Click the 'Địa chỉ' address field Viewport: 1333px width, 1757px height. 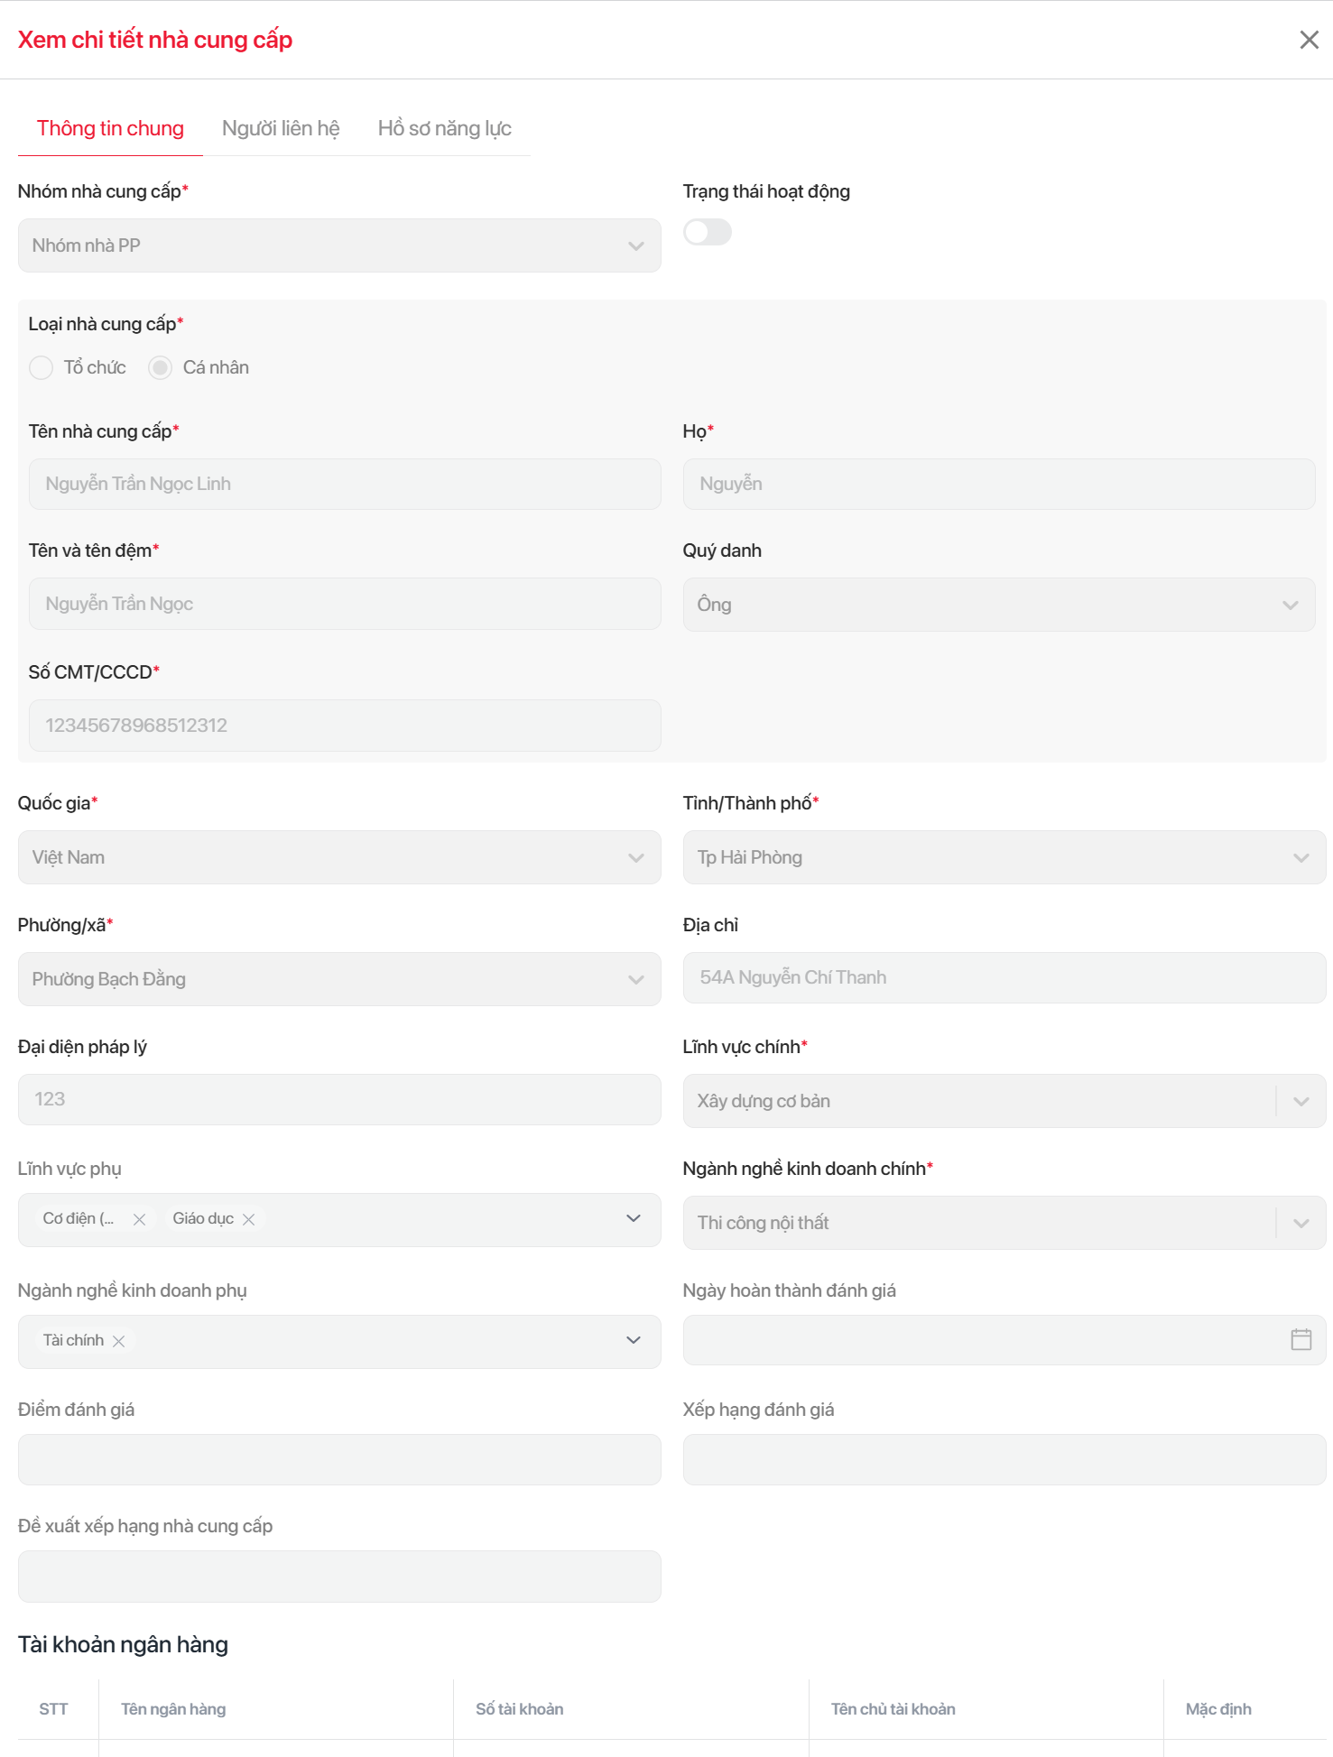coord(1004,977)
